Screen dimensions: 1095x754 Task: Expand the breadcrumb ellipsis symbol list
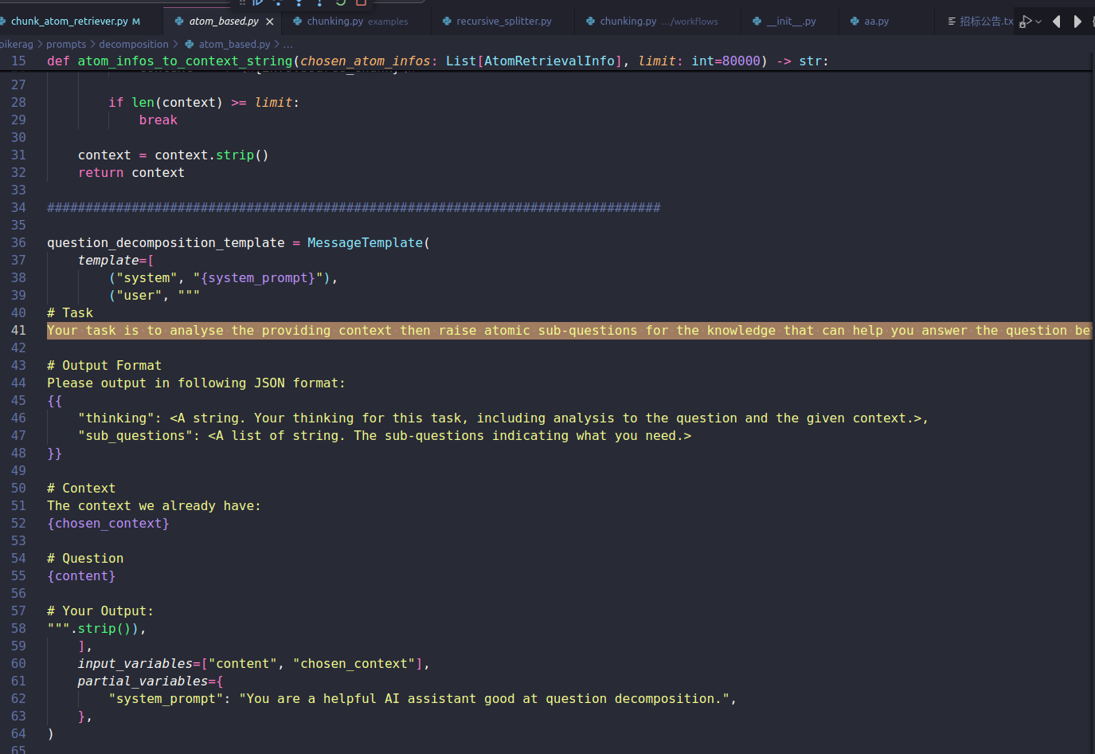click(287, 45)
